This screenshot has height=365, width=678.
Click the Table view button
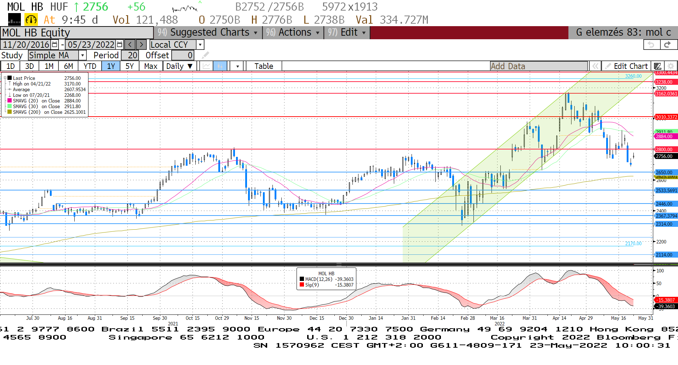[264, 66]
